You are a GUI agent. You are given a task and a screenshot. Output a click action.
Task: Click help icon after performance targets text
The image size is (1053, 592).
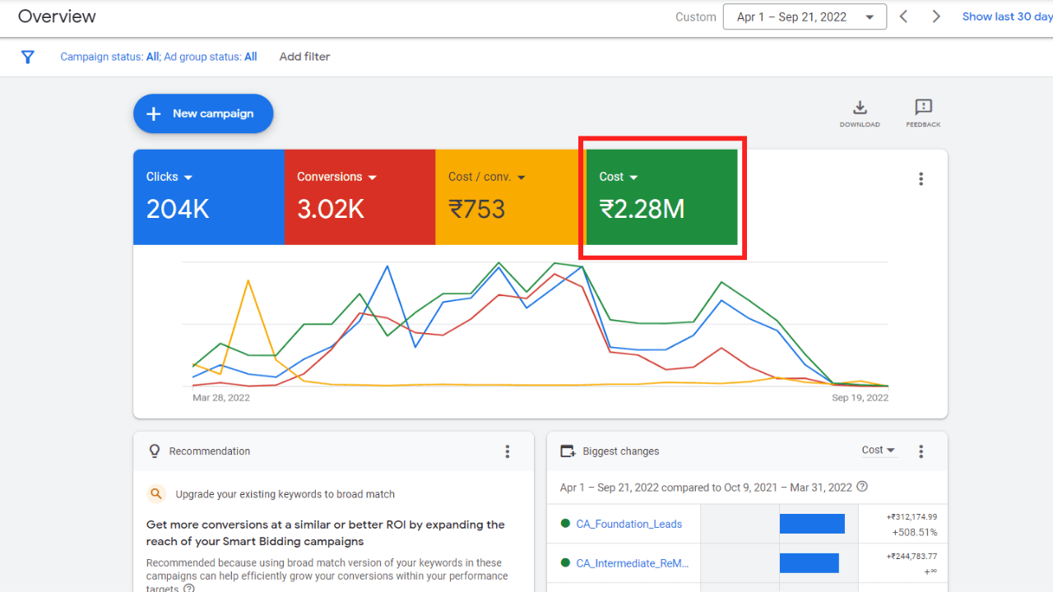point(189,588)
